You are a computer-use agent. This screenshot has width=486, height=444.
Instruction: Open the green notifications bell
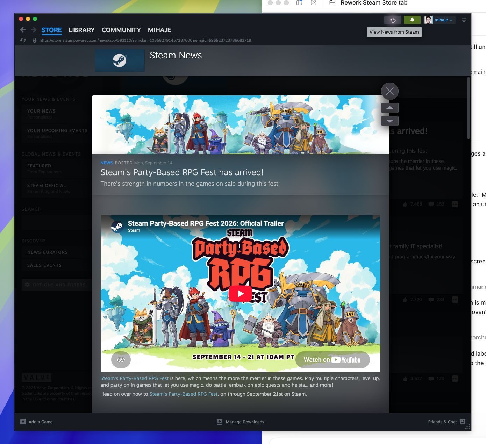(412, 20)
